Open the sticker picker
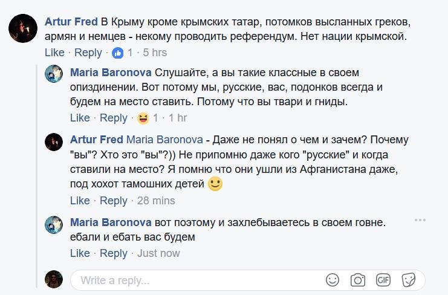 click(x=409, y=280)
